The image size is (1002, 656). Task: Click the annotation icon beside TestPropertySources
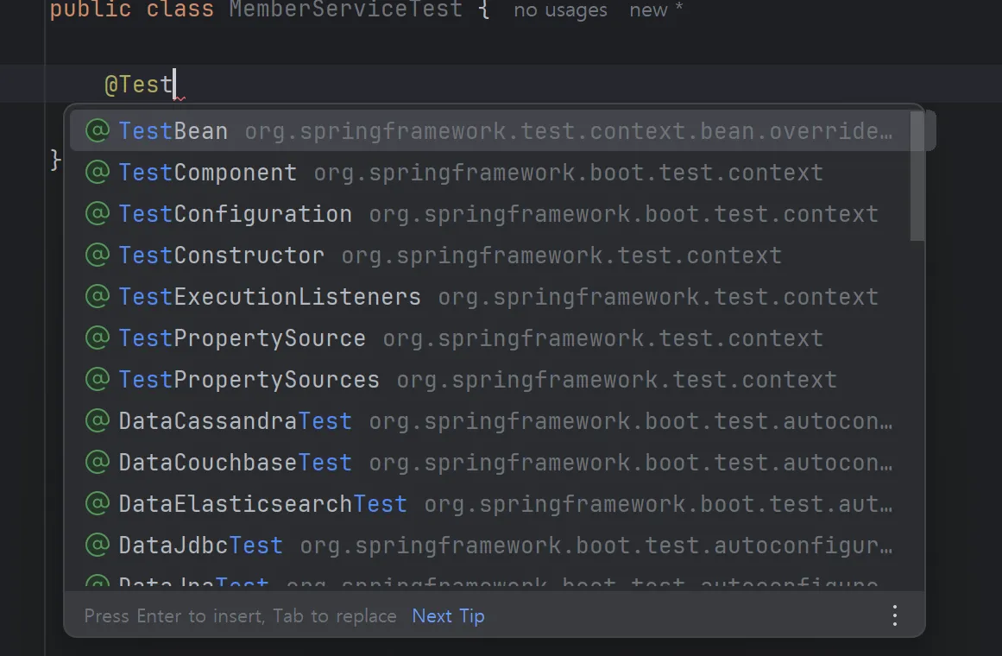[98, 379]
